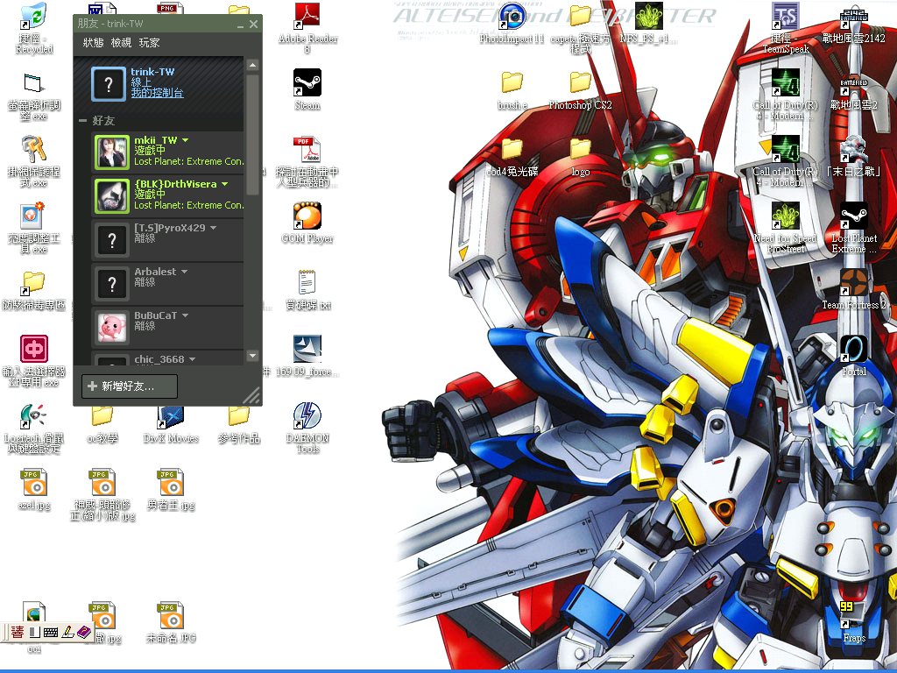Image resolution: width=897 pixels, height=673 pixels.
Task: Open the Photoshop CS2 folder
Action: pyautogui.click(x=580, y=83)
